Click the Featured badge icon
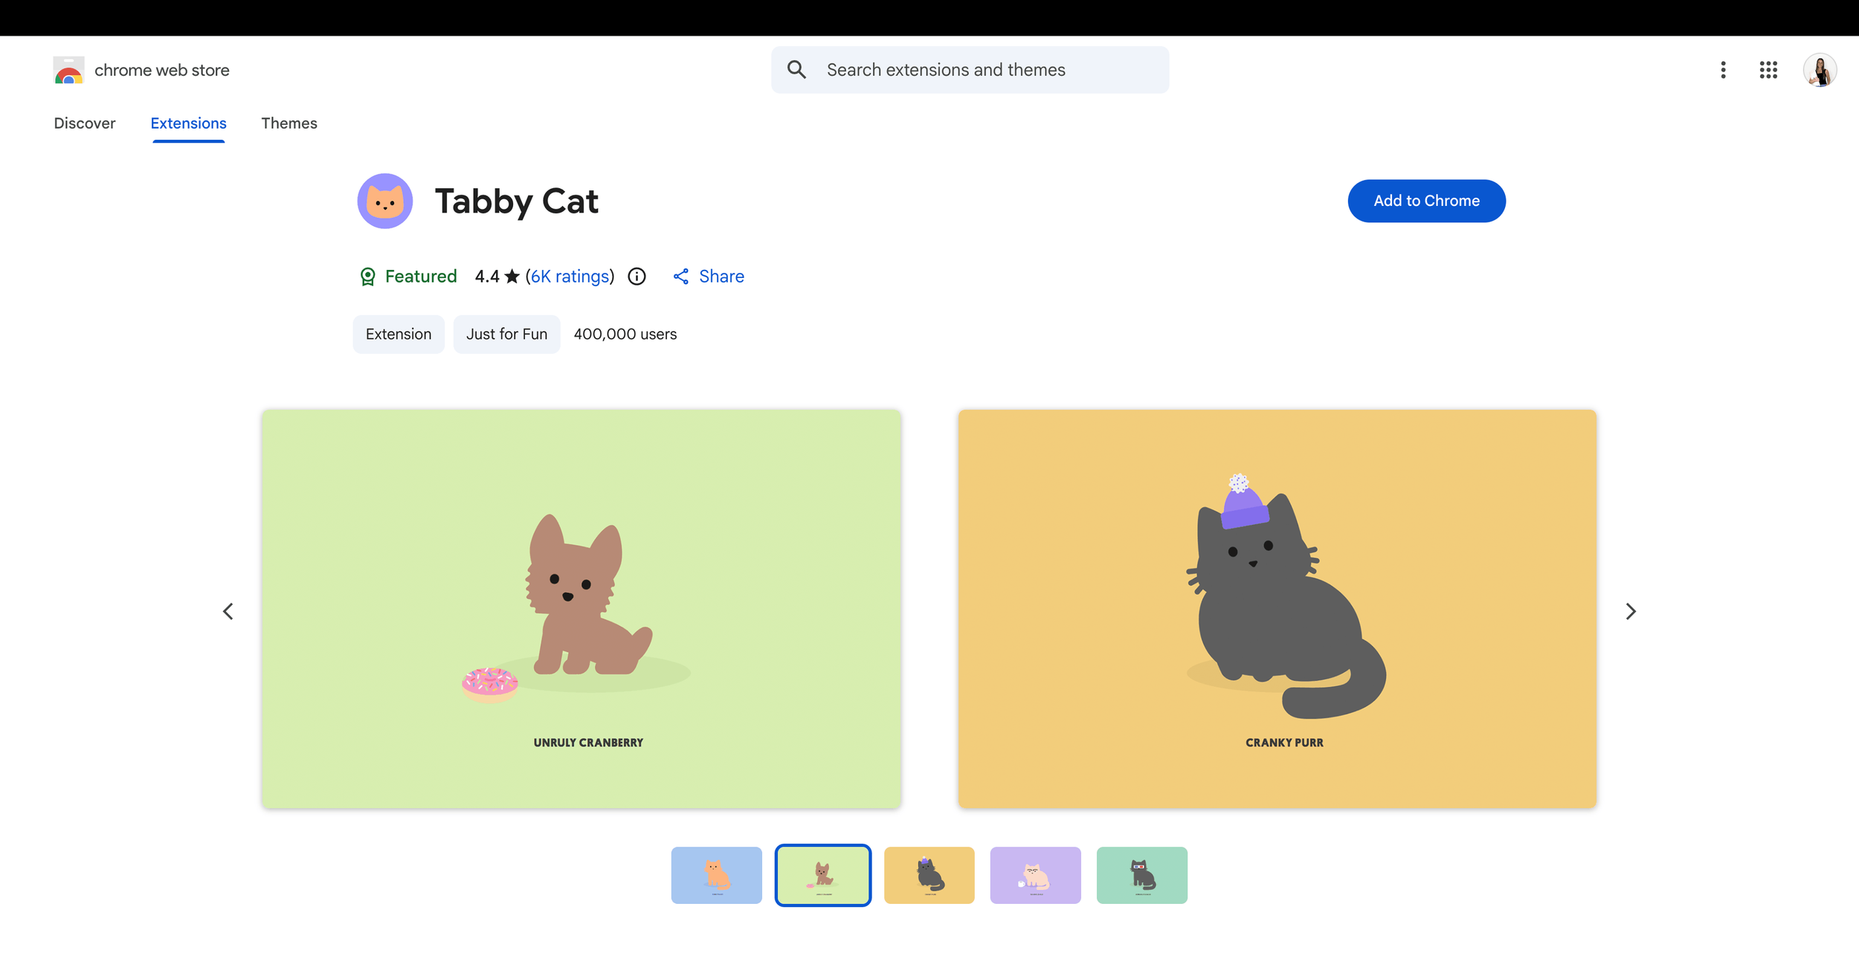Image resolution: width=1859 pixels, height=956 pixels. point(367,277)
